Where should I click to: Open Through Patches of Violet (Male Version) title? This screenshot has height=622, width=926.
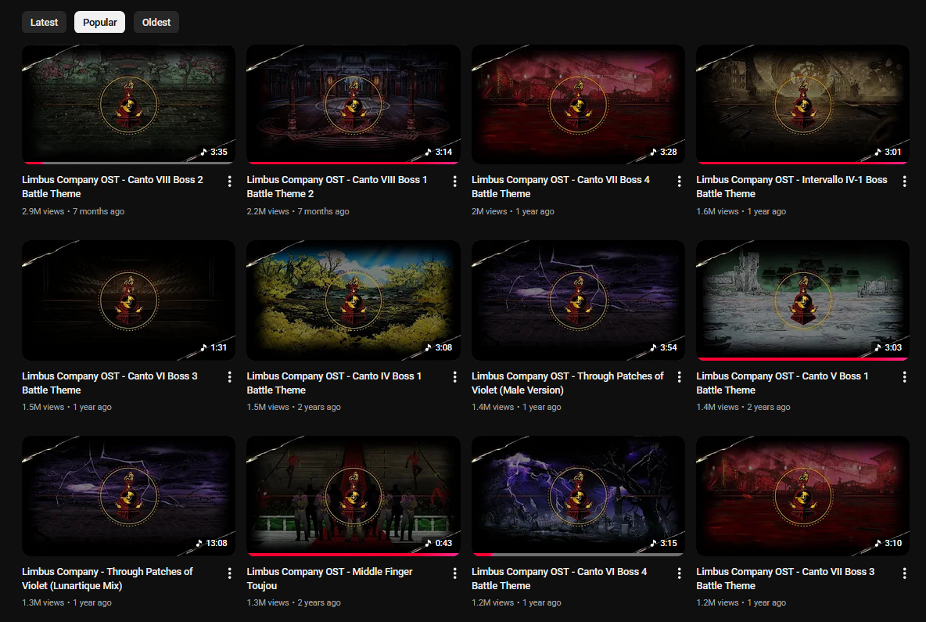567,383
